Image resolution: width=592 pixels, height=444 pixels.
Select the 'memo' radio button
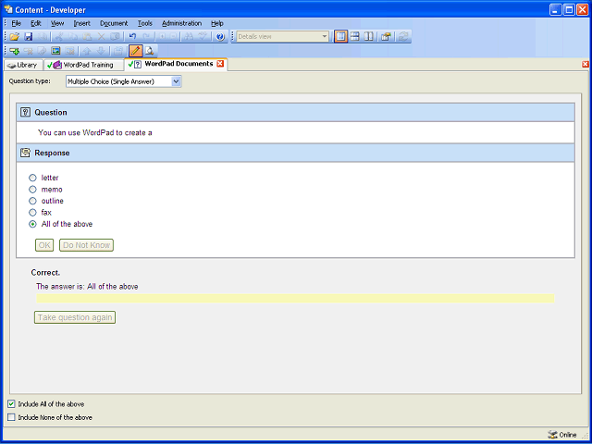(33, 189)
